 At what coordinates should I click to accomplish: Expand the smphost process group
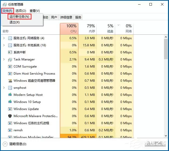4,88
